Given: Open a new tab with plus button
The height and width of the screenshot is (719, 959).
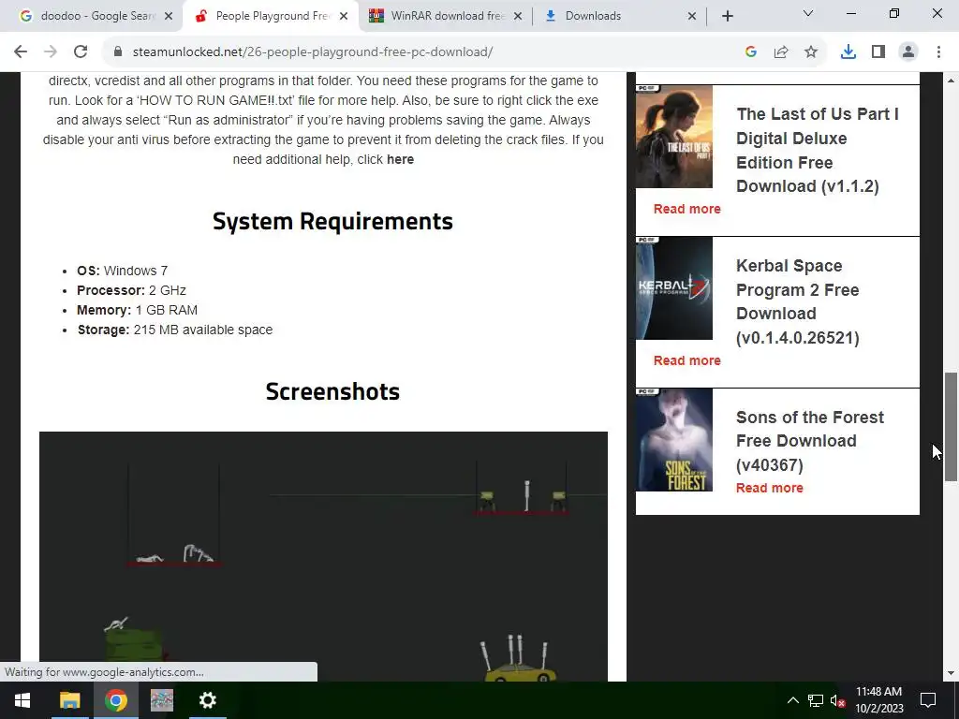Looking at the screenshot, I should [727, 16].
